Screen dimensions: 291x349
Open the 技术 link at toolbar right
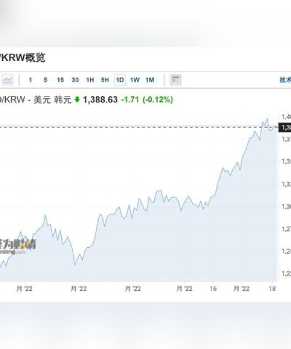285,80
